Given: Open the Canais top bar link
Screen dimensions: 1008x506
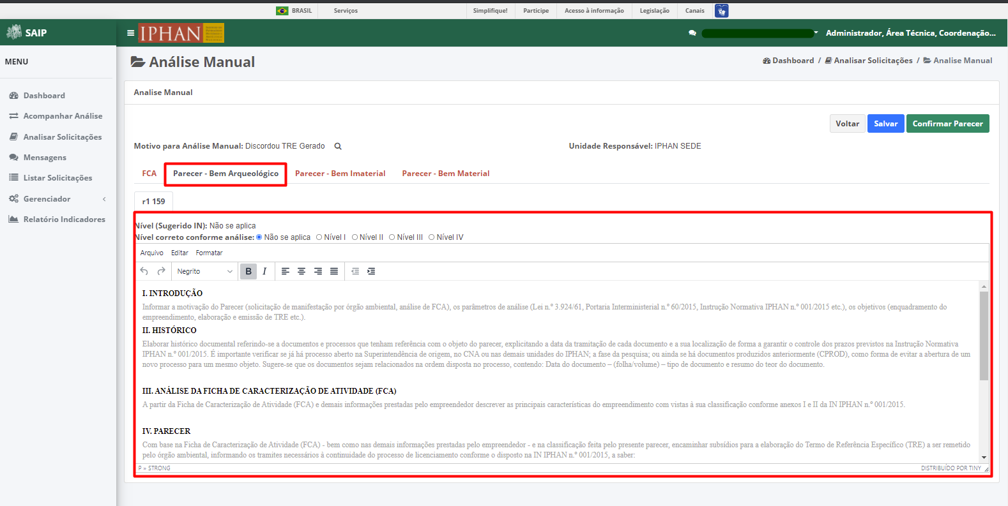Looking at the screenshot, I should point(694,11).
